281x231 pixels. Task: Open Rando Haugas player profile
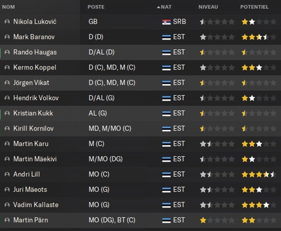tap(35, 52)
